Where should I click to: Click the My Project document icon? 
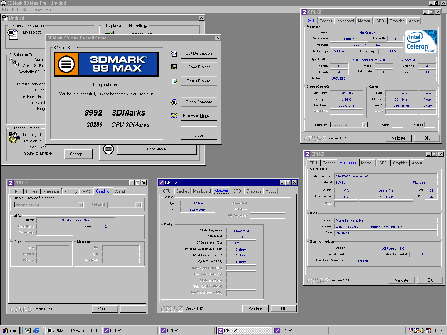(13, 34)
